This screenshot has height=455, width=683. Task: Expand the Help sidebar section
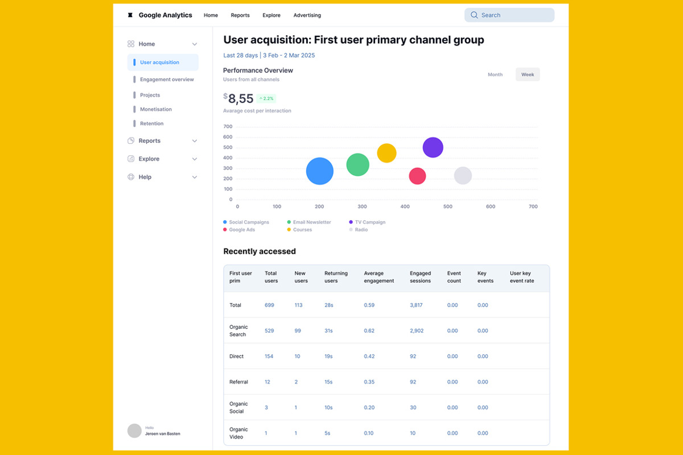195,177
